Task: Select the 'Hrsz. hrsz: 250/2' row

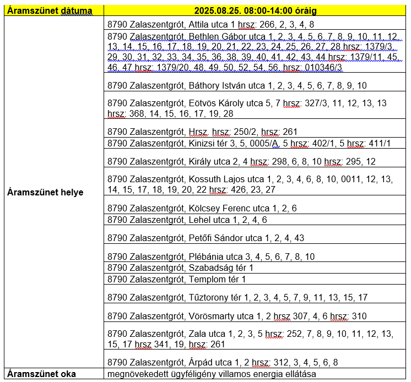Action: (x=255, y=128)
